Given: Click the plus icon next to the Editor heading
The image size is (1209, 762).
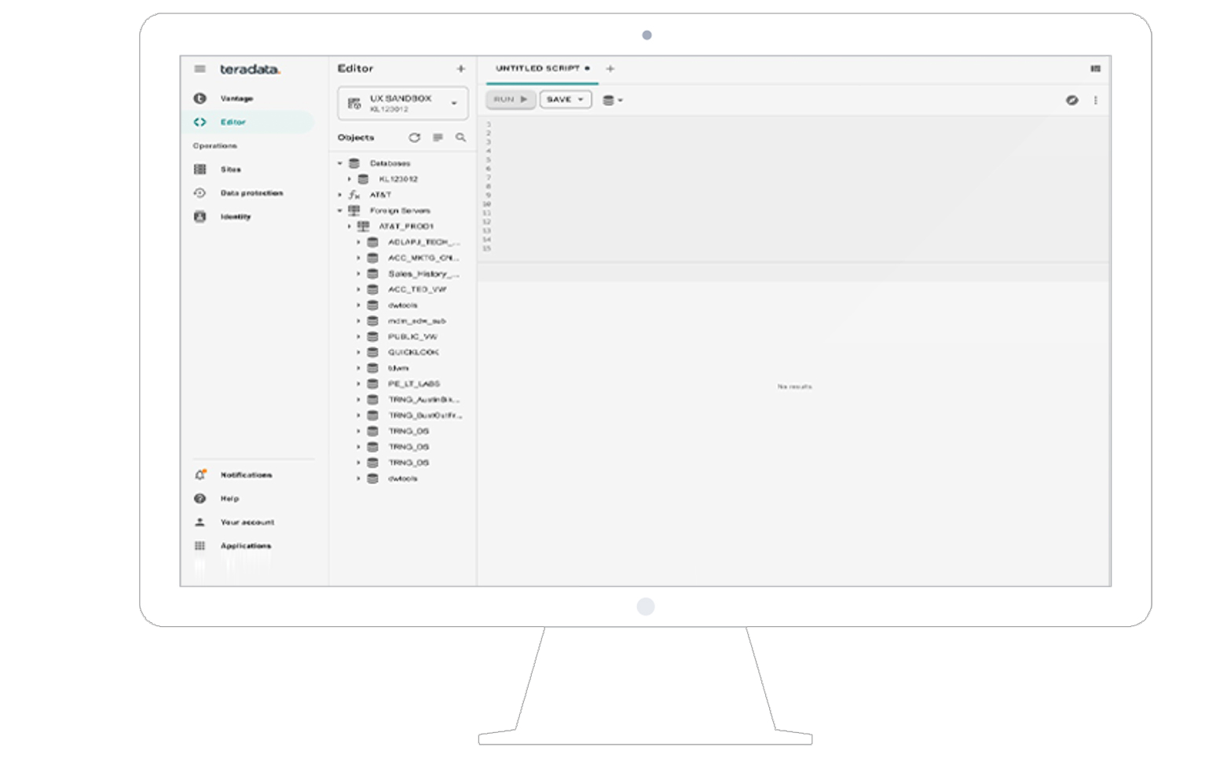Looking at the screenshot, I should click(460, 69).
